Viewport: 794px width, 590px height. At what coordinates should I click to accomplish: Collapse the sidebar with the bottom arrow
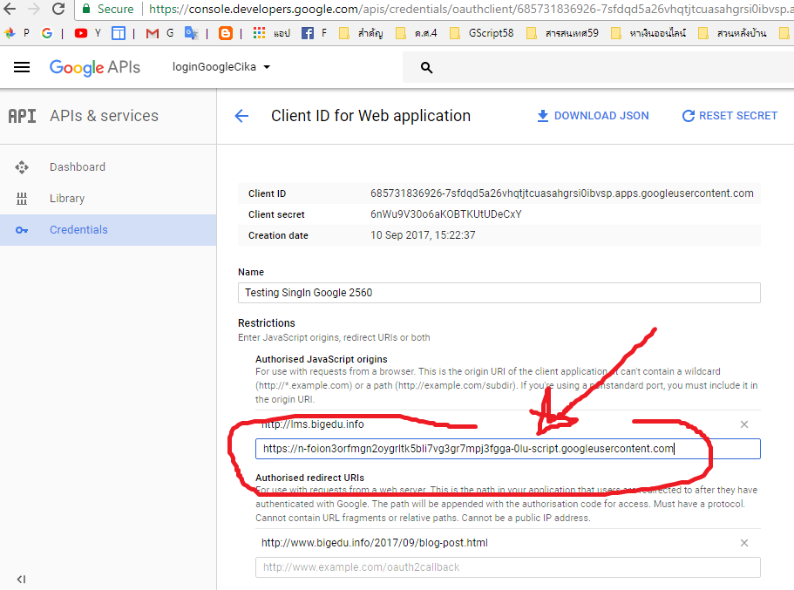21,579
